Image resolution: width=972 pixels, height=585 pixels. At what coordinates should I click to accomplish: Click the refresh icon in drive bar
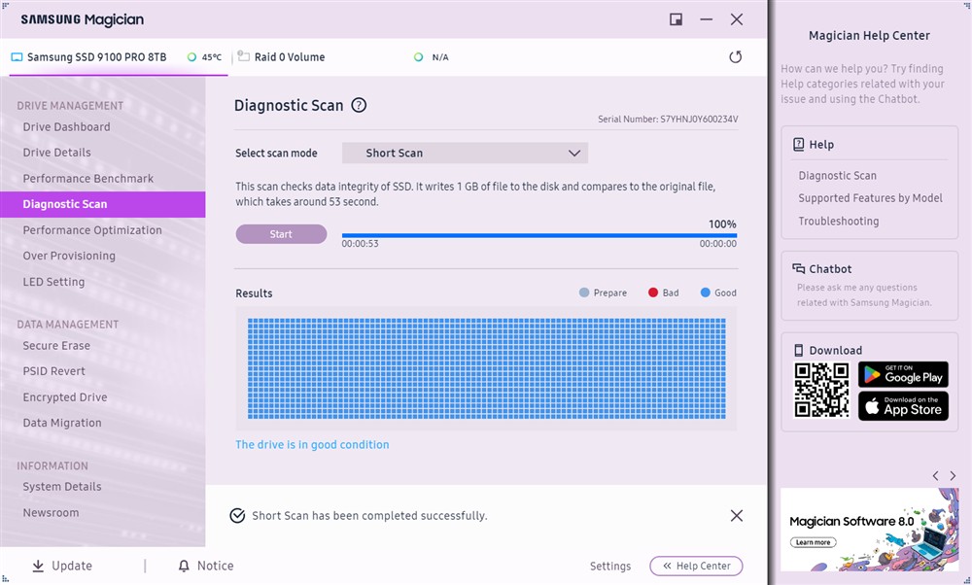pyautogui.click(x=735, y=57)
